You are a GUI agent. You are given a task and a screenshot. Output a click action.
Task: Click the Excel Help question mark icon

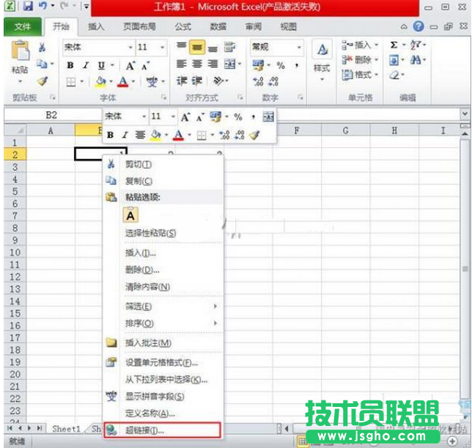click(418, 26)
